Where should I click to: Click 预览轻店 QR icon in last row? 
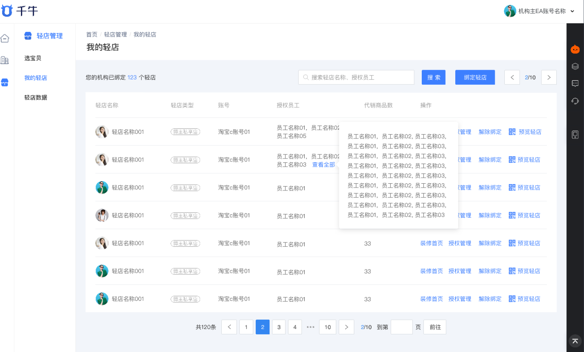click(x=512, y=299)
